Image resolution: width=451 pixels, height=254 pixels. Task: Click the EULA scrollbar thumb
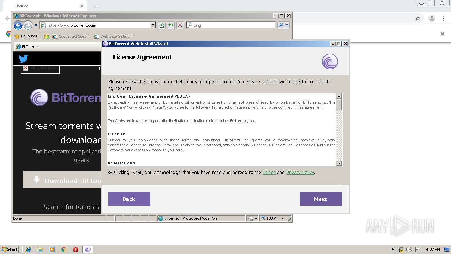[339, 105]
